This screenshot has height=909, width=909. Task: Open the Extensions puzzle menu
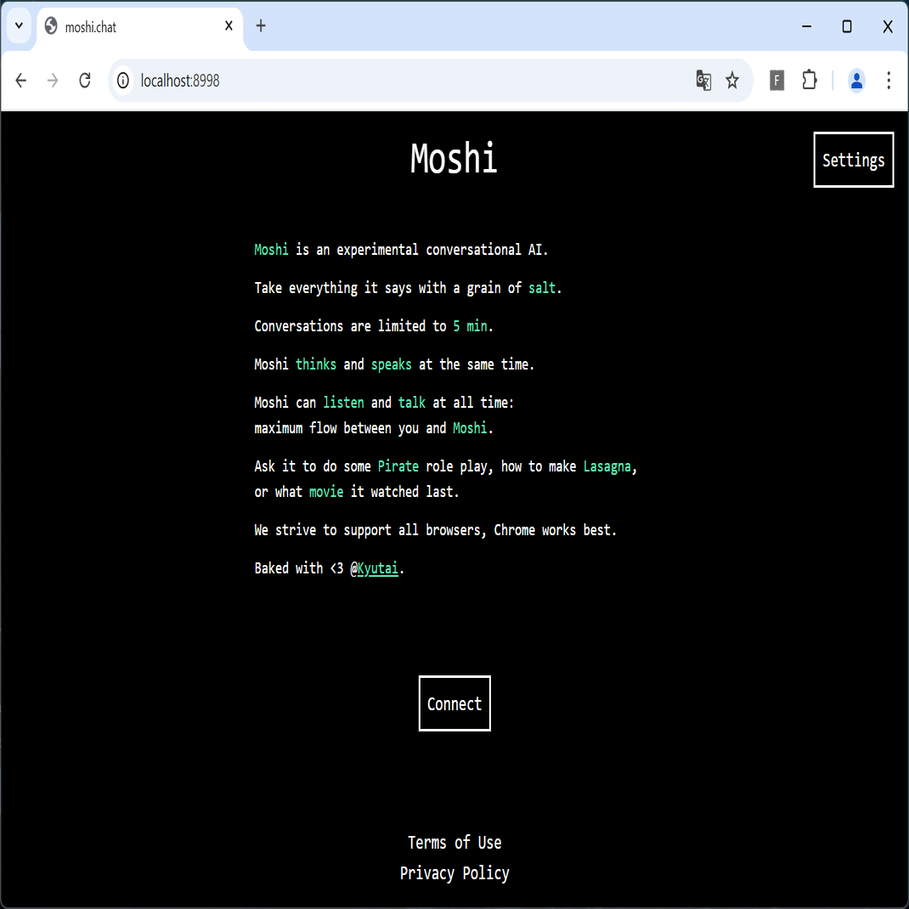click(x=810, y=81)
